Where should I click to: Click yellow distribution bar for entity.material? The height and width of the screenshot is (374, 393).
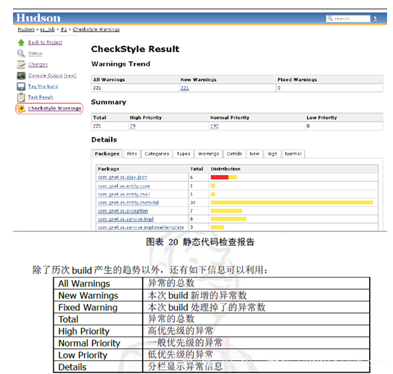click(x=292, y=202)
